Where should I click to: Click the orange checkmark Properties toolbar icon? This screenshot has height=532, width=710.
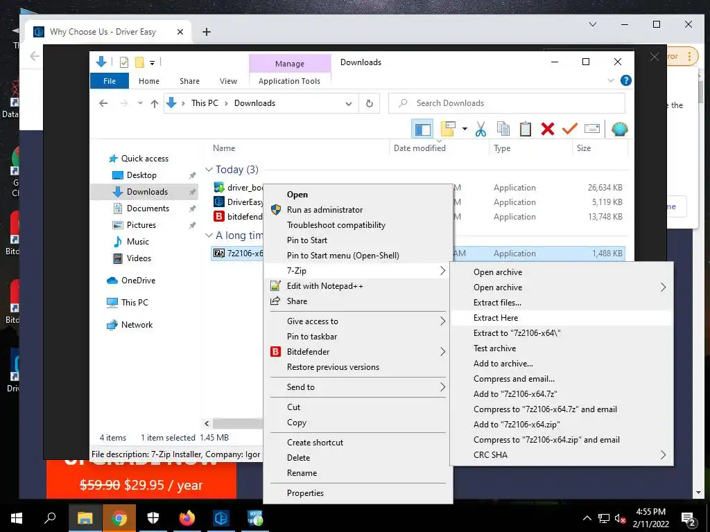click(x=570, y=130)
